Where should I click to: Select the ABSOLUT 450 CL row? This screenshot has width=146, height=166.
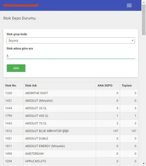pyautogui.click(x=71, y=116)
